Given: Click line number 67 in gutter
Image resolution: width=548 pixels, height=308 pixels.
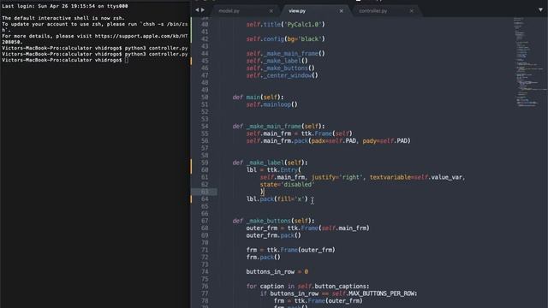Looking at the screenshot, I should point(205,221).
